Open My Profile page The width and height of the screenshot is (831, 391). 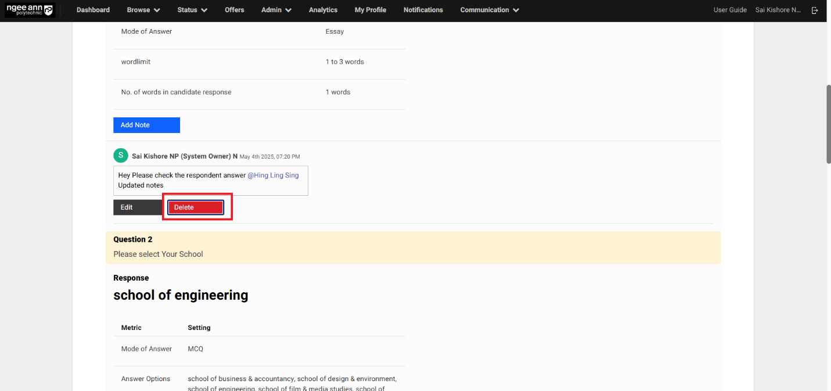370,10
